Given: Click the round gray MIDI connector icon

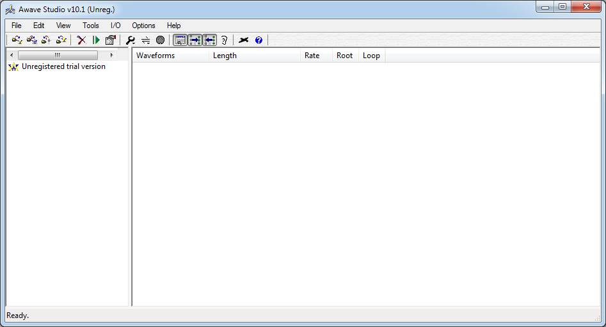Looking at the screenshot, I should click(160, 40).
